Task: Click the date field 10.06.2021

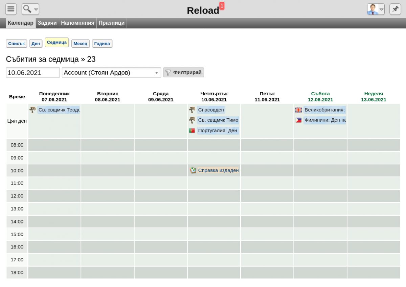Action: [x=33, y=73]
